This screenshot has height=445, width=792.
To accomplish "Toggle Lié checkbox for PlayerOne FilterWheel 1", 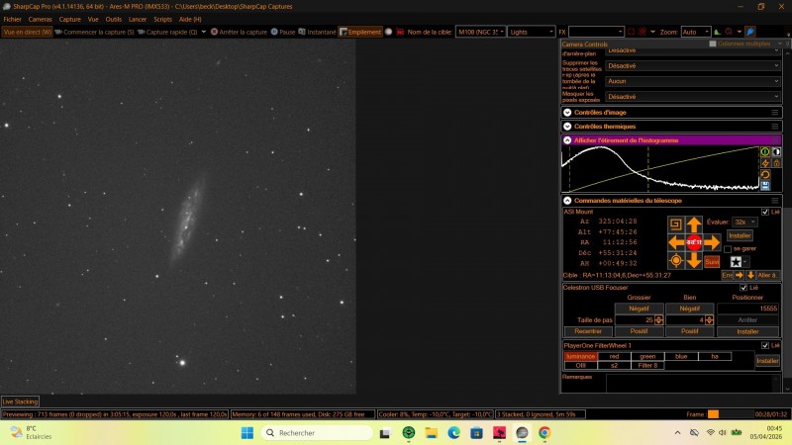I will click(x=765, y=345).
